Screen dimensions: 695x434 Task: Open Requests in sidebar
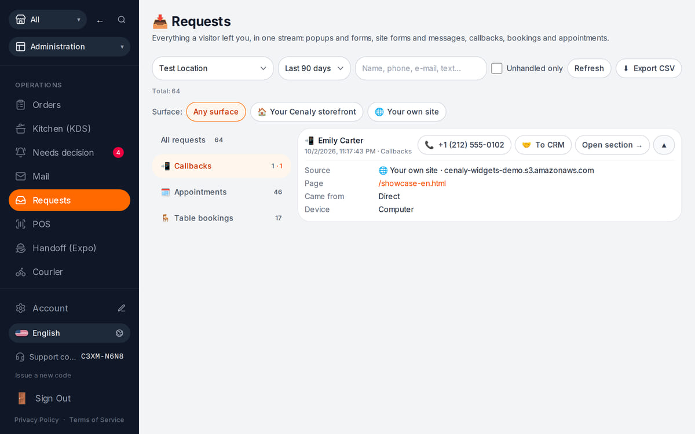(x=69, y=200)
